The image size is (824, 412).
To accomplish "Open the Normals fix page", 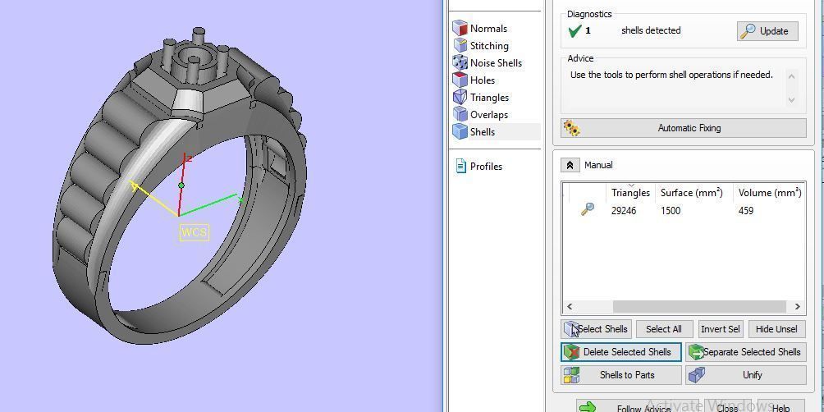I will pyautogui.click(x=480, y=29).
